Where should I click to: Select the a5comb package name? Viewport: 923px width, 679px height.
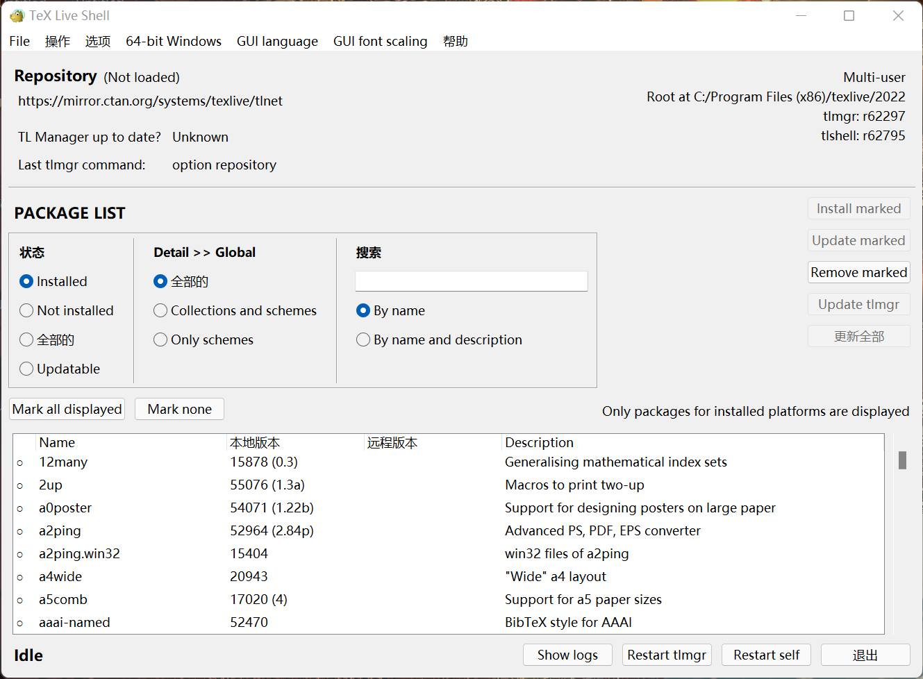point(63,599)
